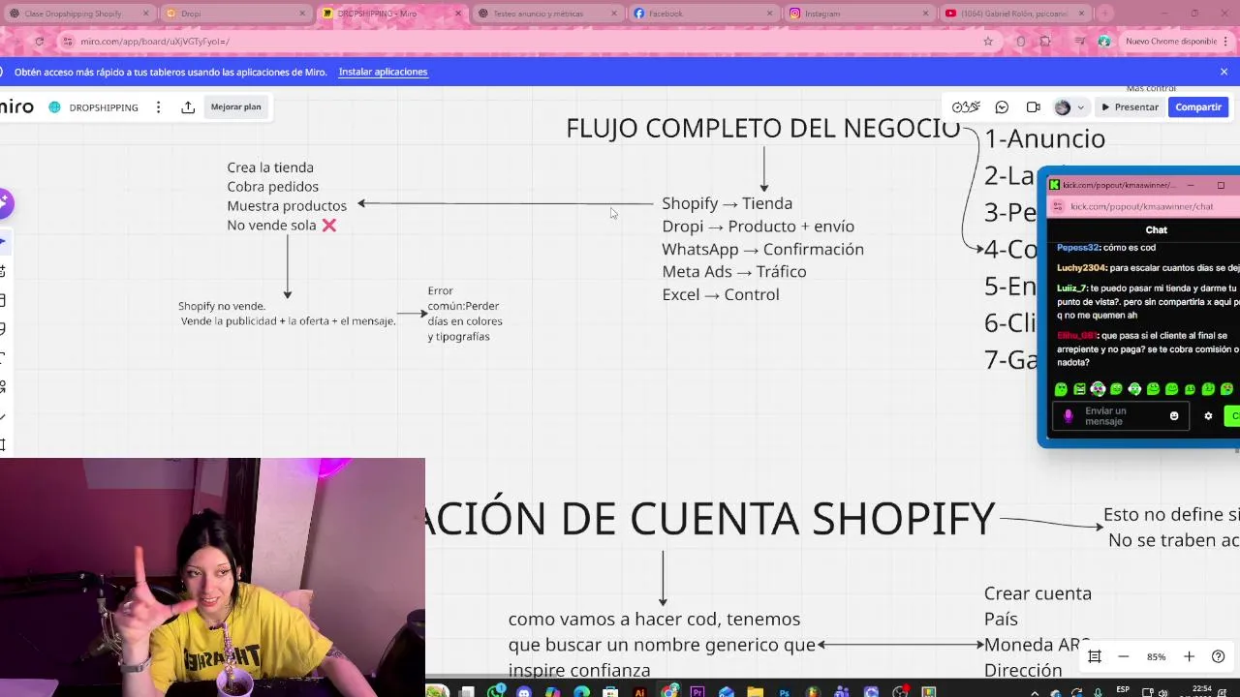This screenshot has height=697, width=1240.
Task: Open Adobe Illustrator from the taskbar
Action: (639, 691)
